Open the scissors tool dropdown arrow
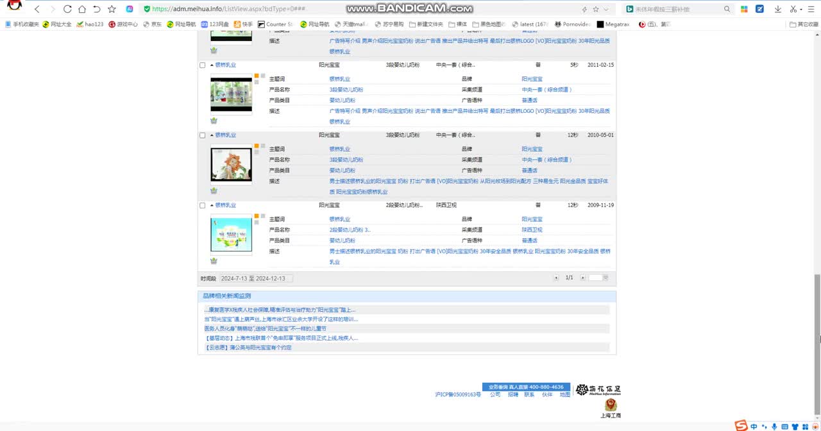The image size is (821, 431). tap(801, 9)
